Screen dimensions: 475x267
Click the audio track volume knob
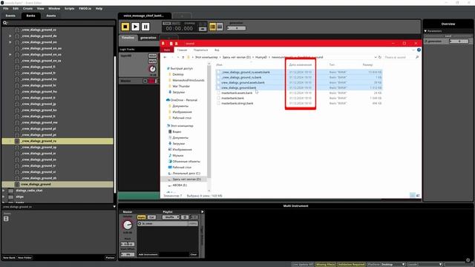[152, 69]
